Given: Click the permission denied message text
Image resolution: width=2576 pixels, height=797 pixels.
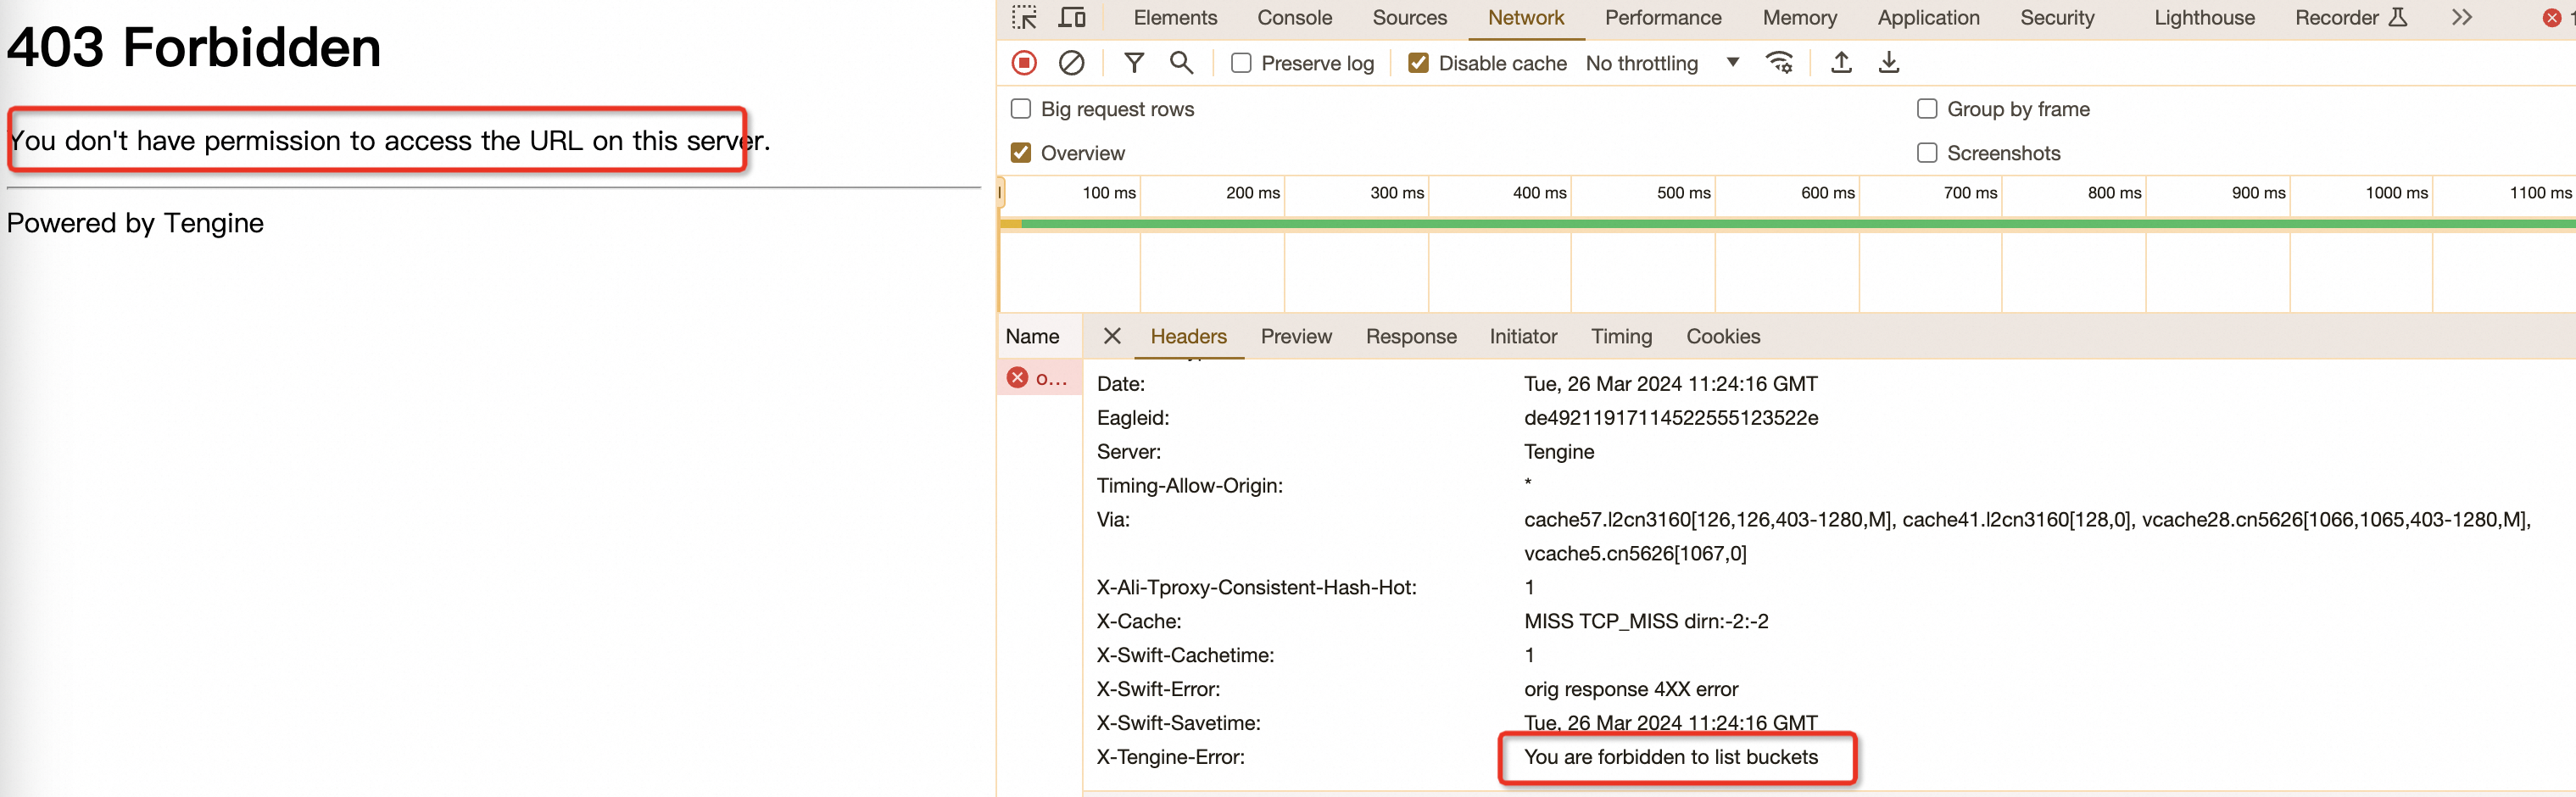Looking at the screenshot, I should pyautogui.click(x=389, y=141).
